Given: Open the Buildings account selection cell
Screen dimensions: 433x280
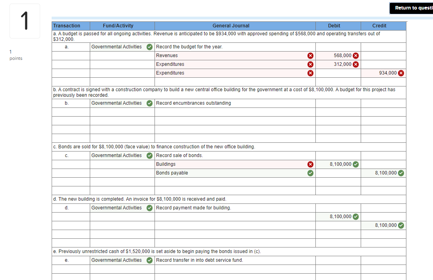Looking at the screenshot, I should click(230, 164).
